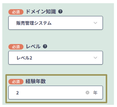The height and width of the screenshot is (107, 117).
Task: Open the help tooltip beside レベル
Action: coord(45,46)
